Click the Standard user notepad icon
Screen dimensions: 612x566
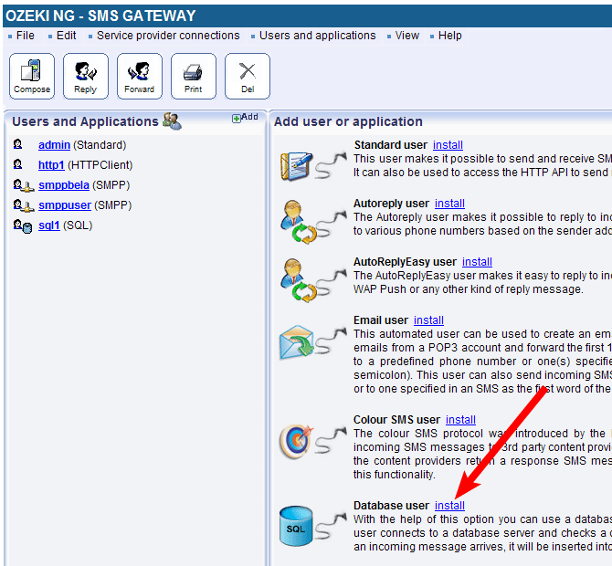(297, 166)
